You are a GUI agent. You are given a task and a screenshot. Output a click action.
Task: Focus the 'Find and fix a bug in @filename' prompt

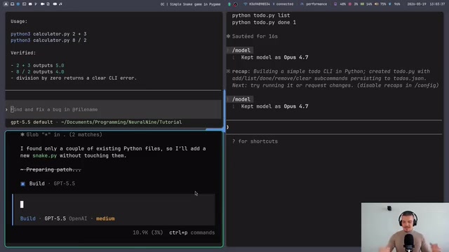[114, 109]
